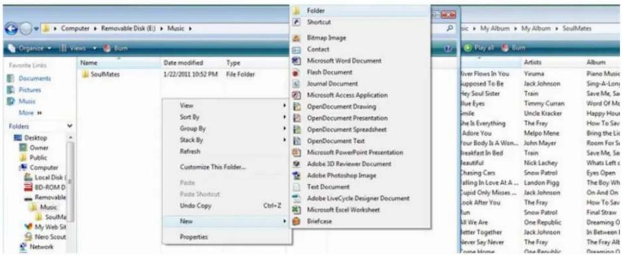The width and height of the screenshot is (622, 255).
Task: Click the help icon on toolbar
Action: 448,49
